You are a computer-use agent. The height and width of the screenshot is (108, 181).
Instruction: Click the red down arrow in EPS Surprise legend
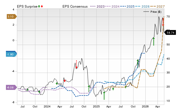pos(42,6)
